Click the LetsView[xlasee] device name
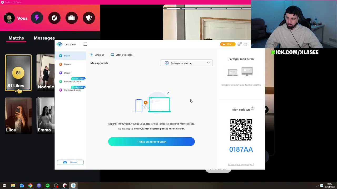337x189 pixels. [x=122, y=55]
